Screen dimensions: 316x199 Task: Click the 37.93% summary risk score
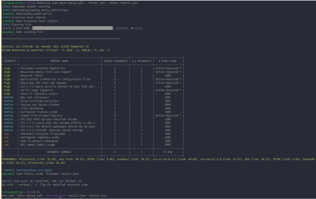(x=168, y=152)
